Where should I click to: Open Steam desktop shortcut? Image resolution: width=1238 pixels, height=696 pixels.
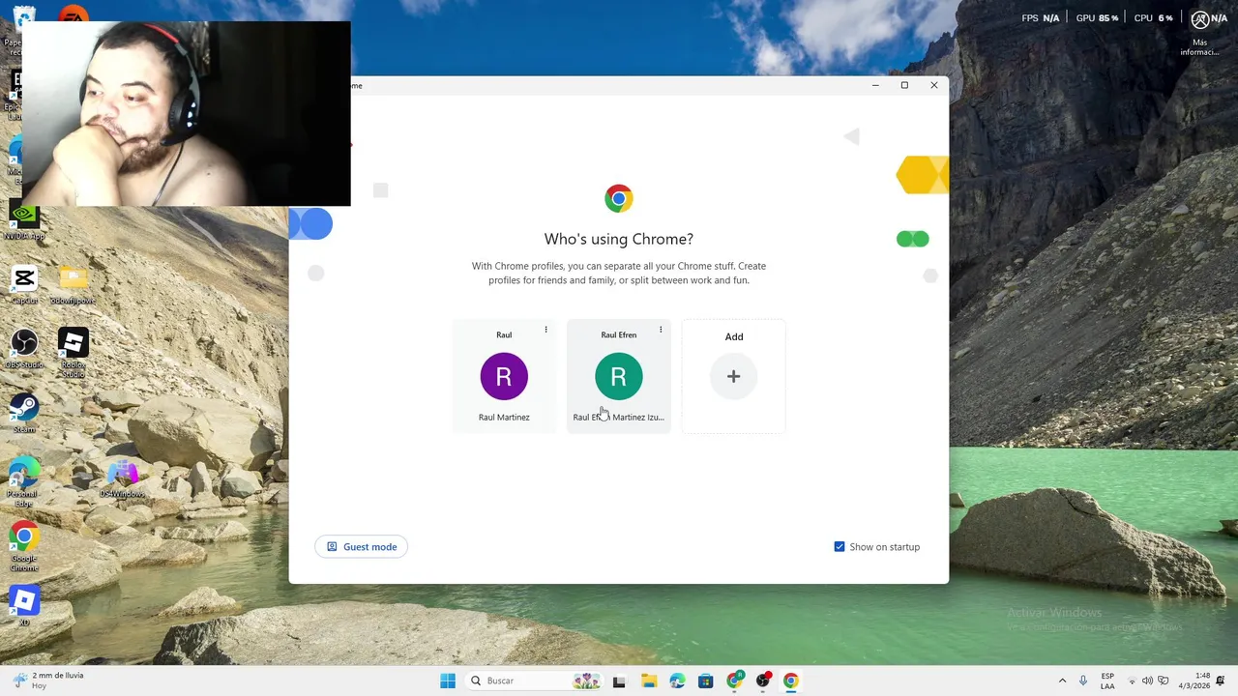pyautogui.click(x=24, y=413)
